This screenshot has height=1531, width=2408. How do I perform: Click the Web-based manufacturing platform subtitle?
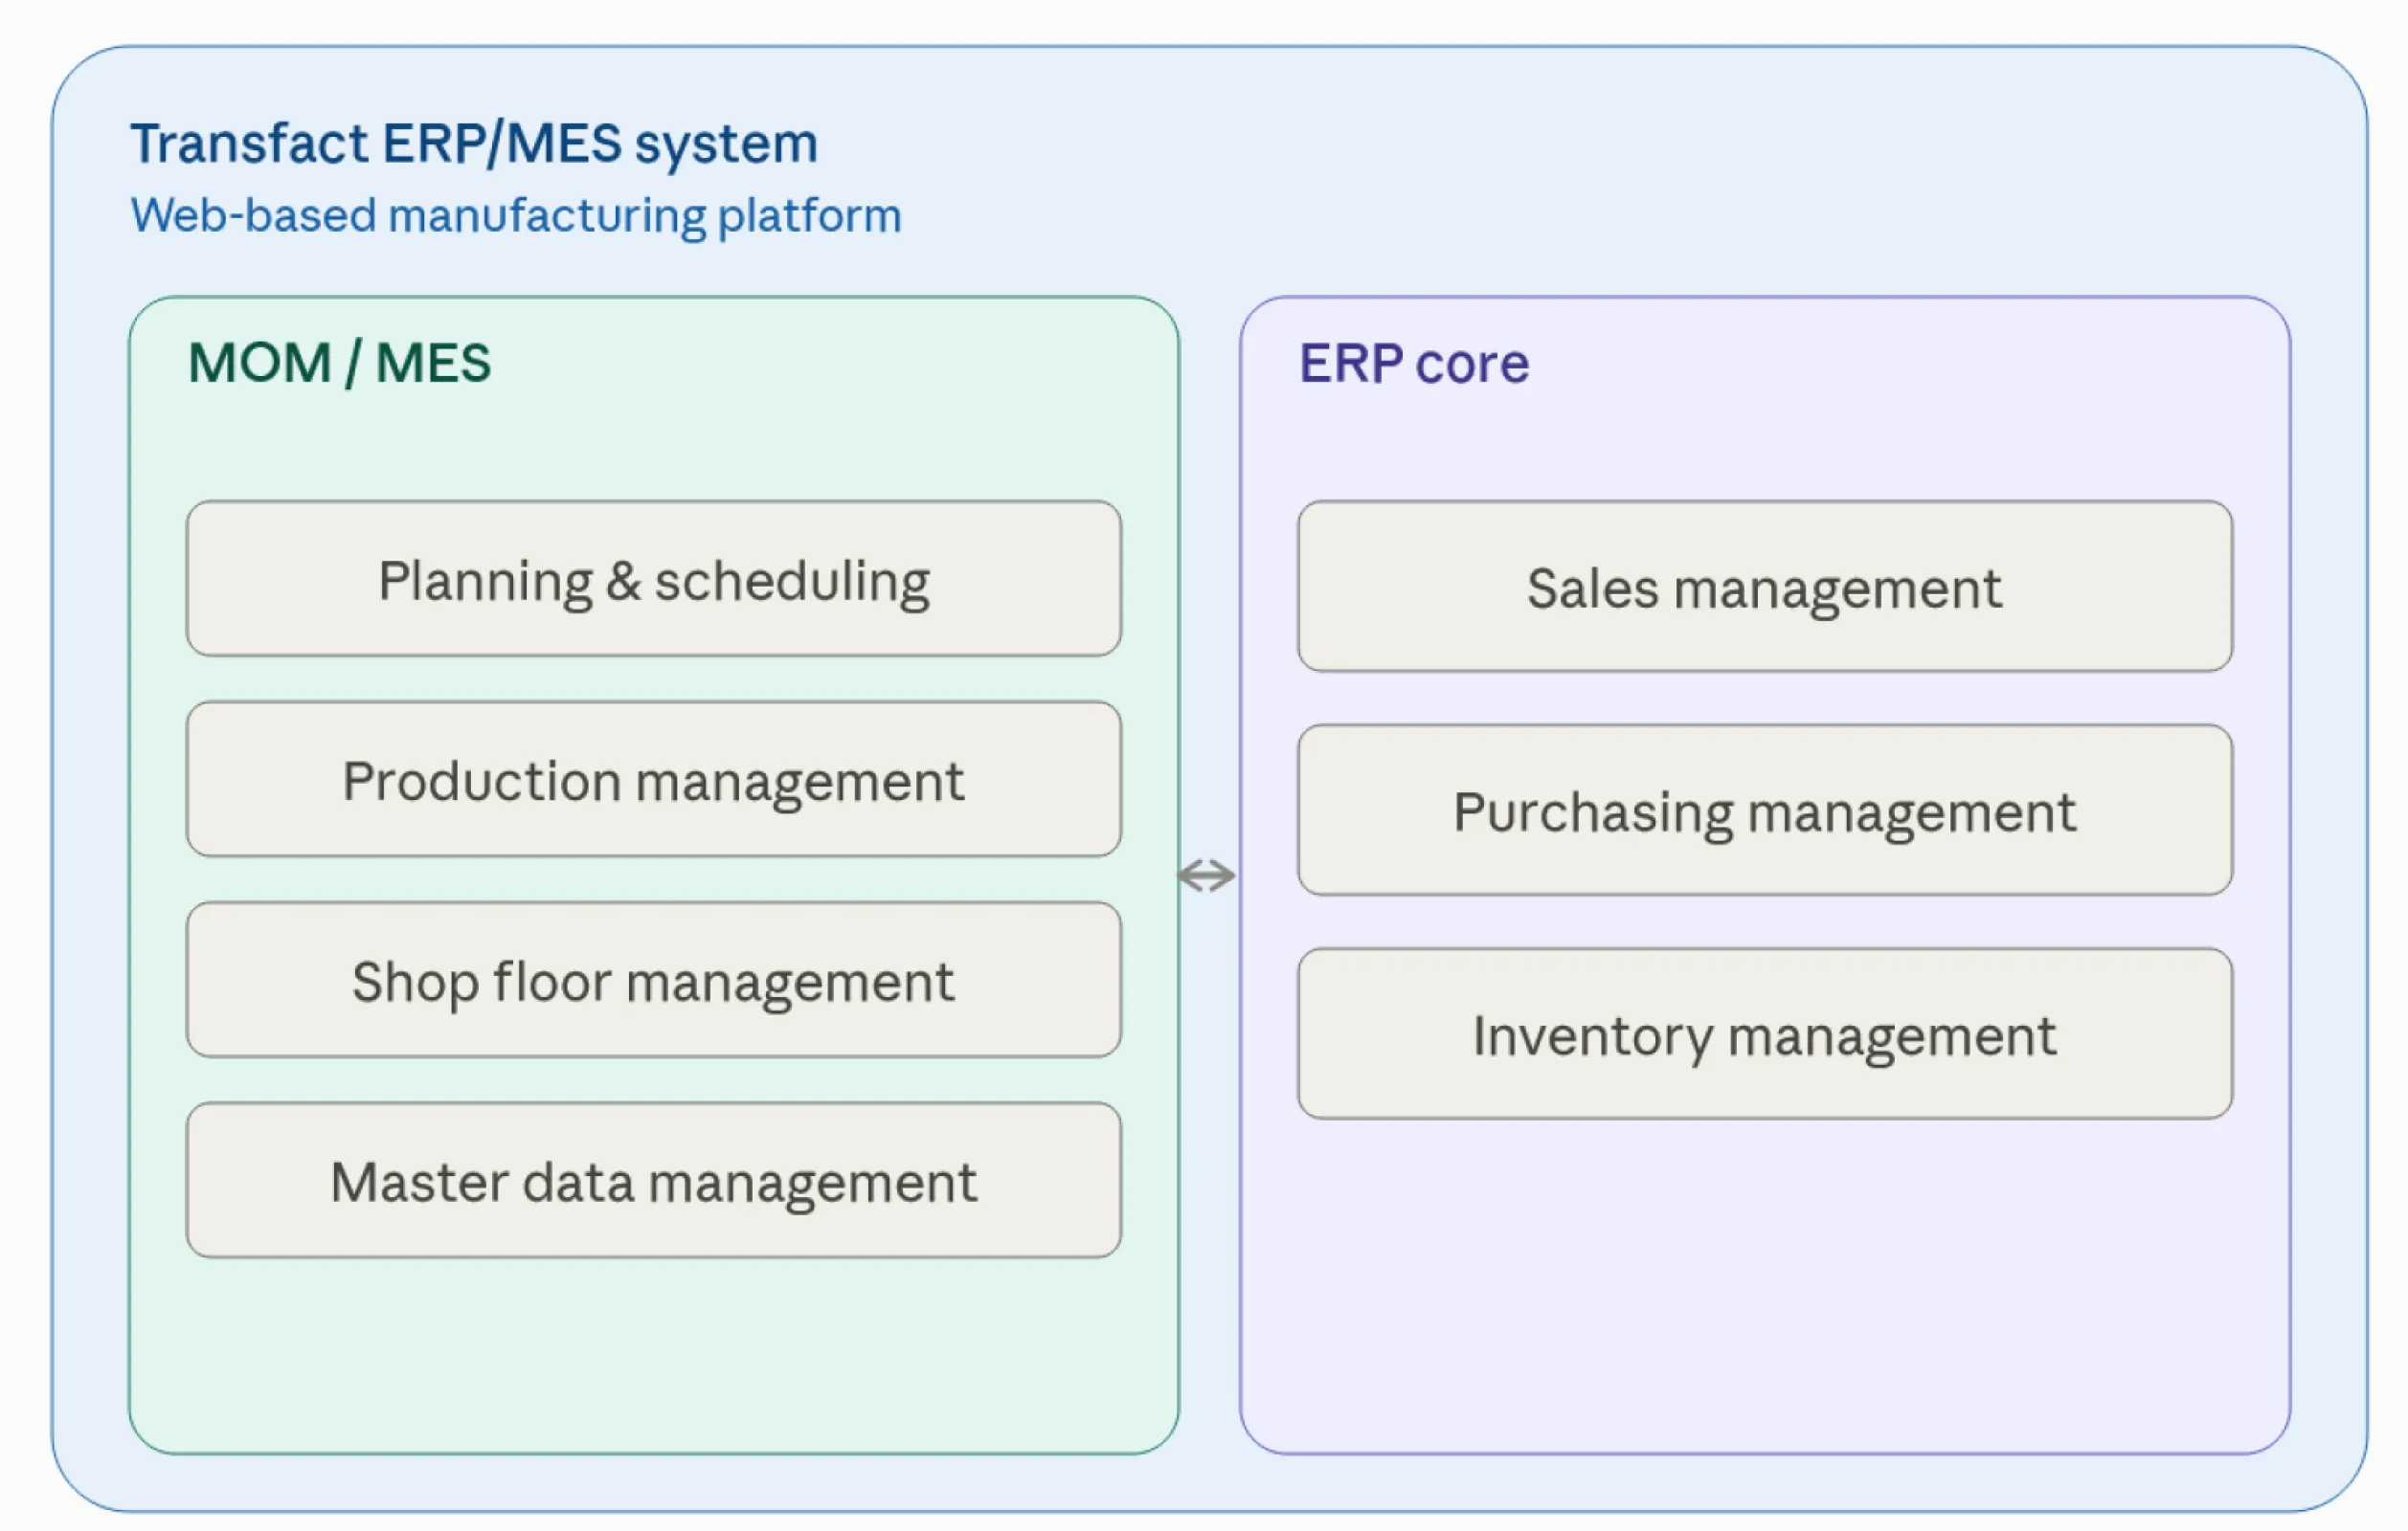[516, 216]
